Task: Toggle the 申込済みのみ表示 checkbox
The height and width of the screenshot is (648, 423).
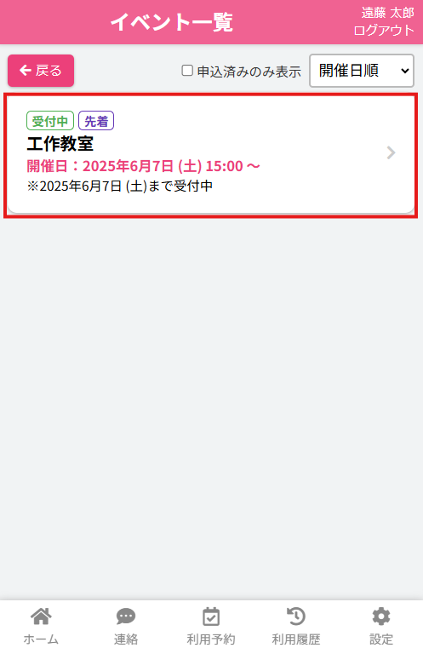Action: tap(187, 71)
